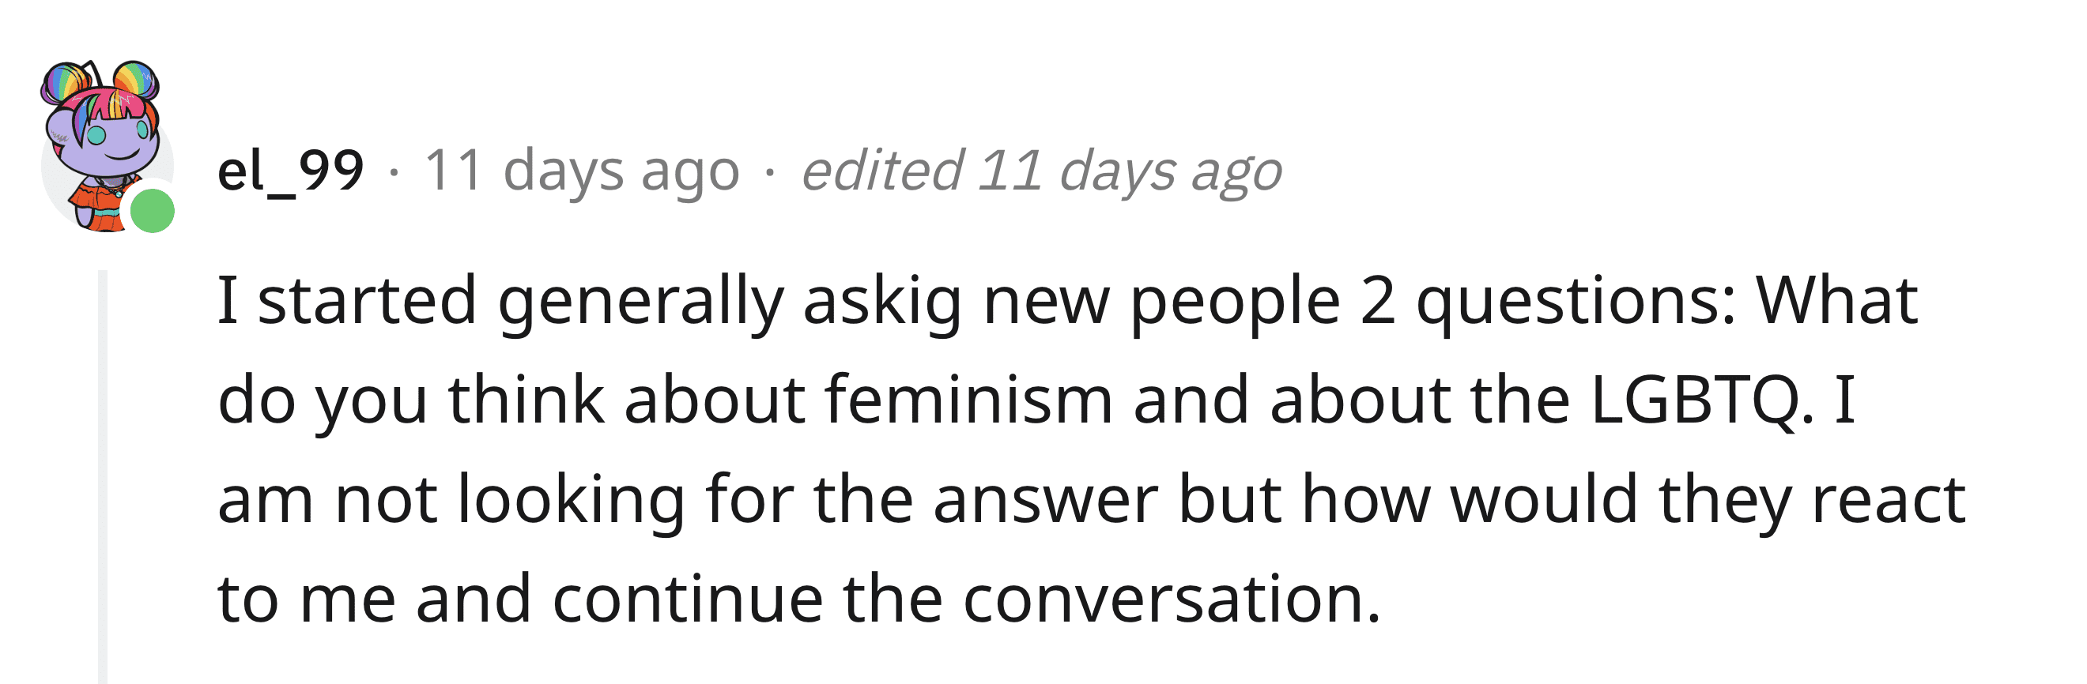The image size is (2087, 684).
Task: Open the "11 days ago" timestamp permalink
Action: tap(582, 172)
